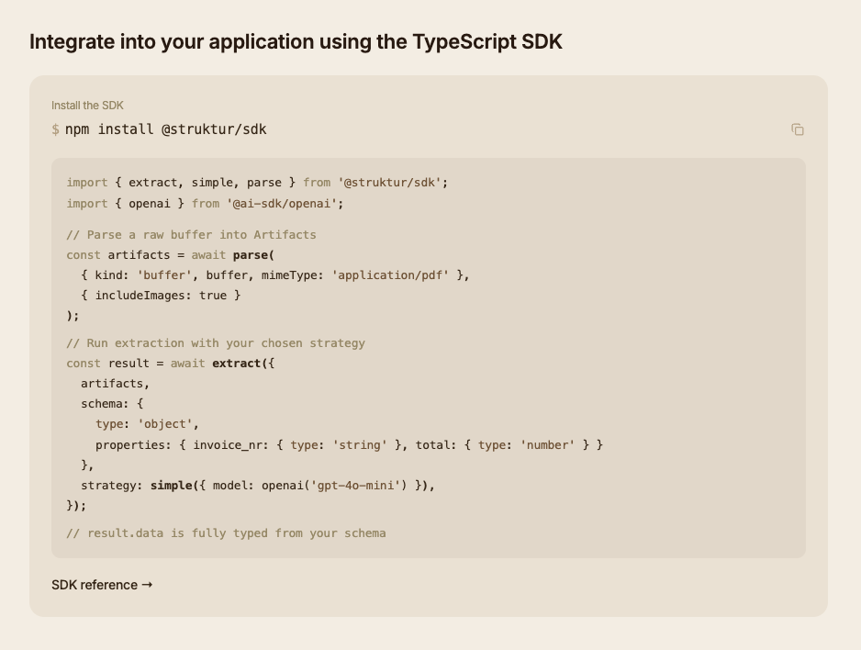Copy the npm install command

click(798, 129)
